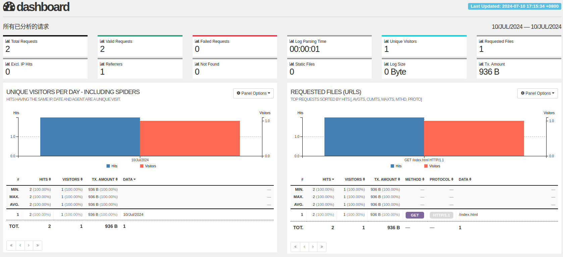The height and width of the screenshot is (257, 563).
Task: Click the 10/Jul/2024 data cell in visitors table
Action: click(133, 215)
